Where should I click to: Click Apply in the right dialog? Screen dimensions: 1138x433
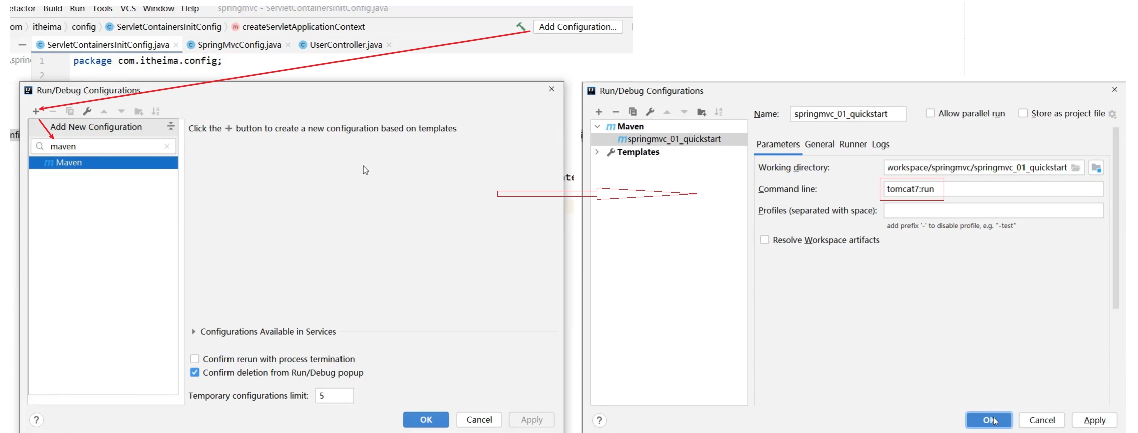coord(1094,420)
